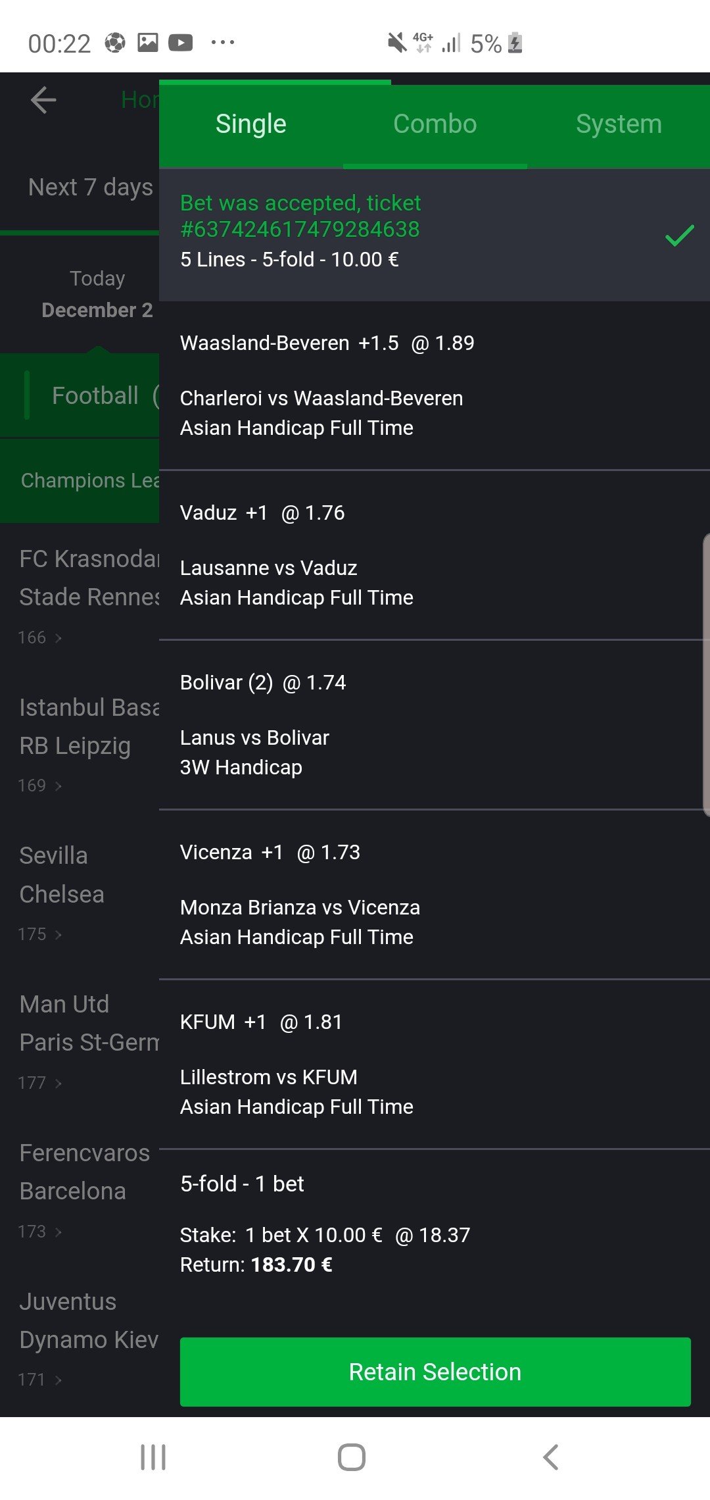Expand 166 markets for FC Krasnodar match
Viewport: 710px width, 1500px height.
[39, 637]
